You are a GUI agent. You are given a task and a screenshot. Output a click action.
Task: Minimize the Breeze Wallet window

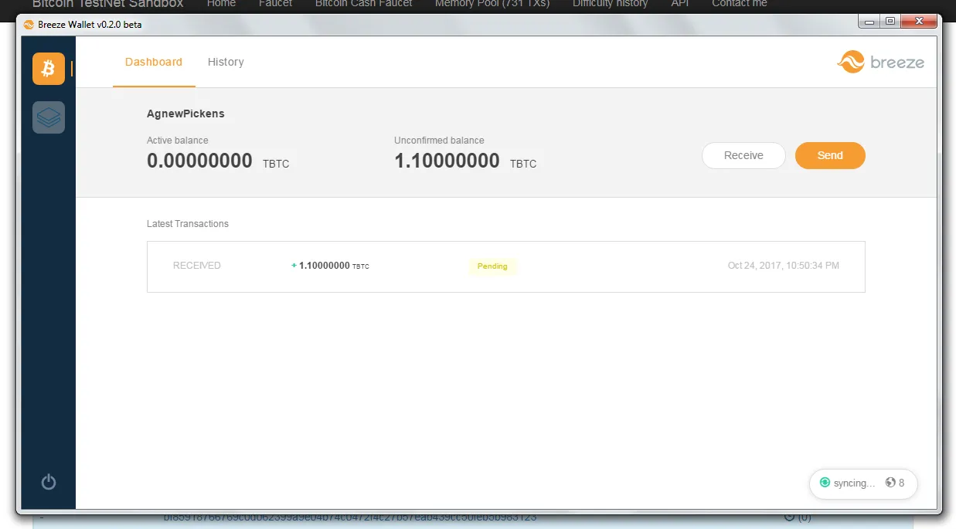click(x=869, y=22)
